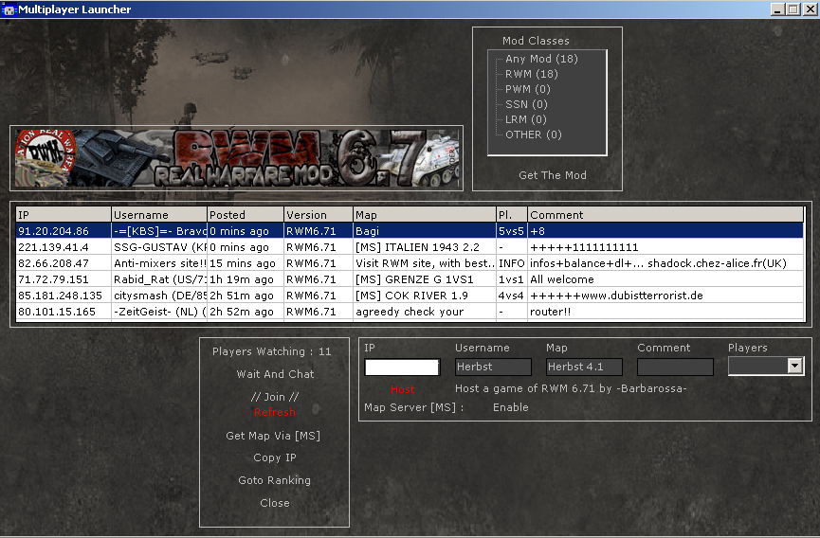Click the Get The Mod link
The height and width of the screenshot is (538, 820).
(553, 175)
